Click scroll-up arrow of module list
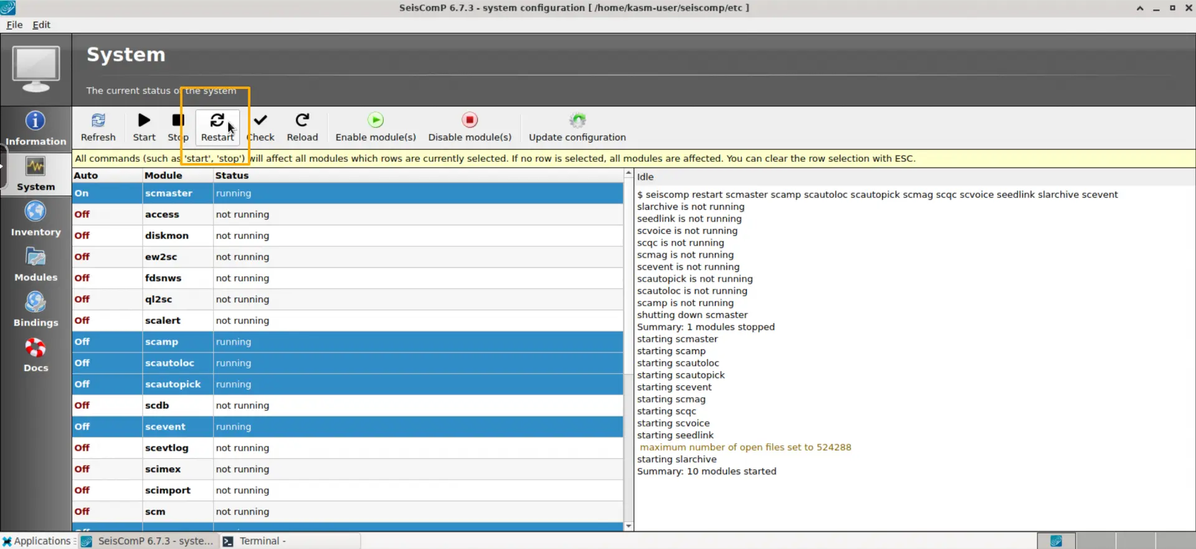Image resolution: width=1196 pixels, height=549 pixels. 629,173
